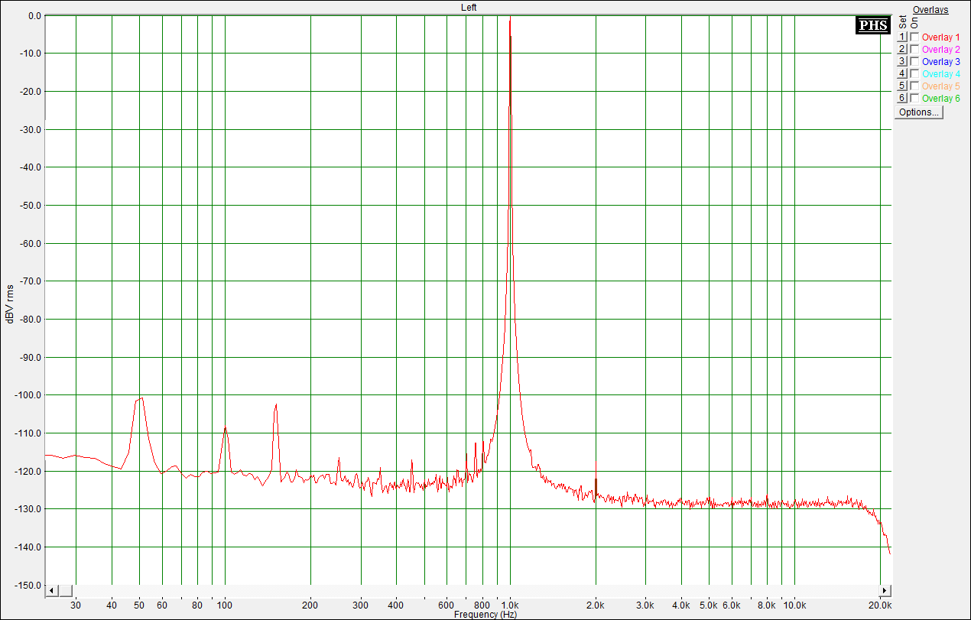
Task: Set overlay slot 2
Action: (901, 49)
